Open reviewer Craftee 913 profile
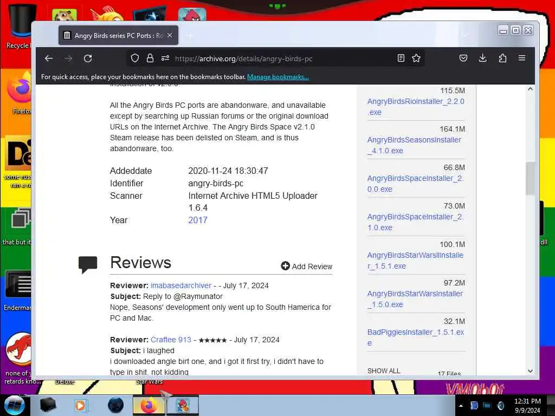The image size is (555, 416). pyautogui.click(x=171, y=340)
